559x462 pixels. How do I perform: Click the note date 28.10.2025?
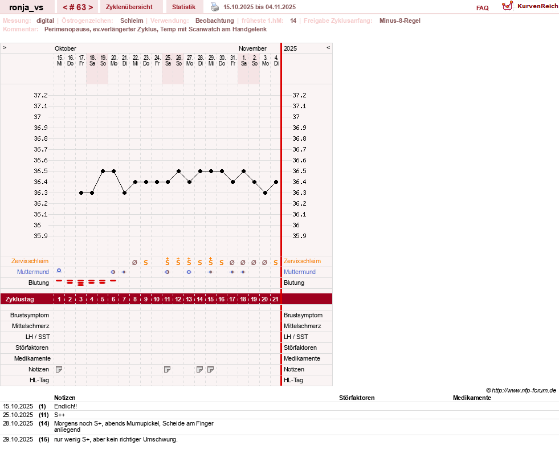coord(18,423)
